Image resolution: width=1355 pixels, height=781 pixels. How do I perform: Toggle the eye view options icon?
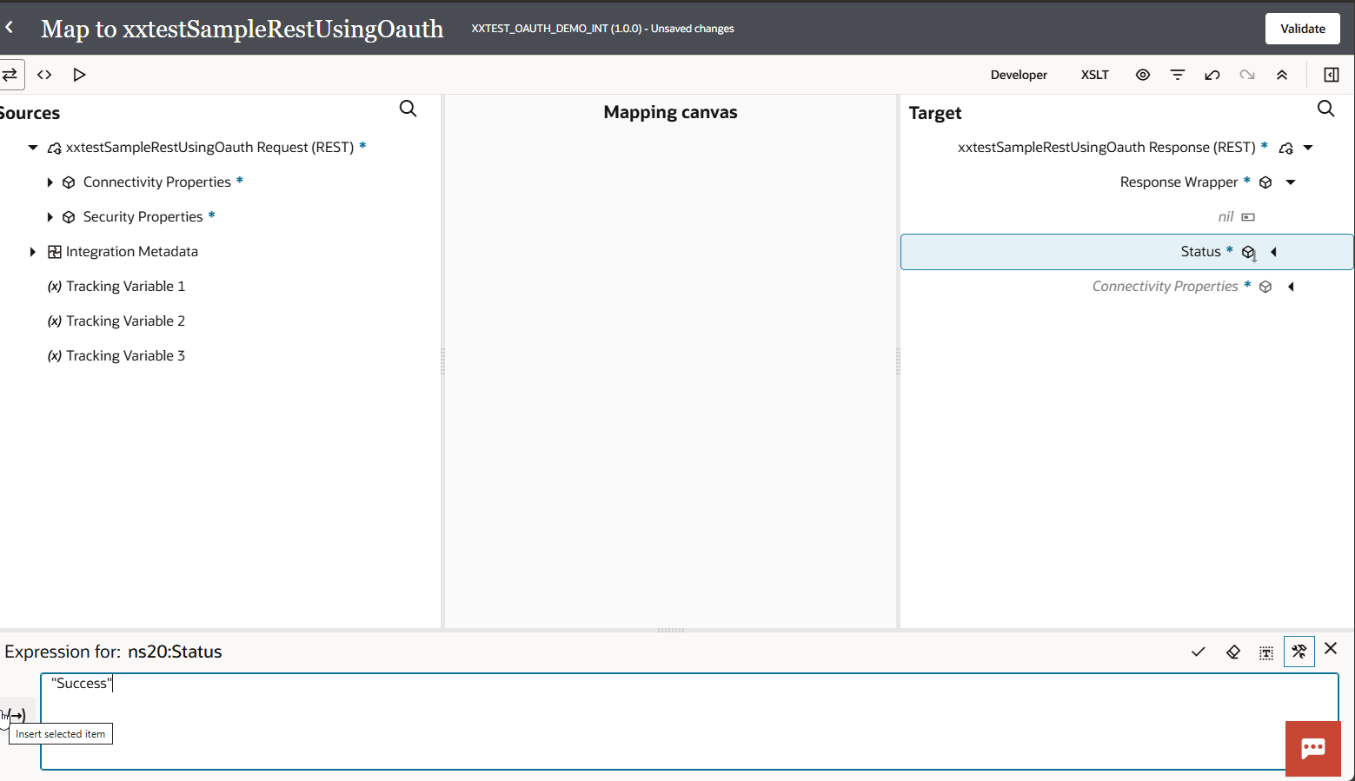coord(1142,75)
